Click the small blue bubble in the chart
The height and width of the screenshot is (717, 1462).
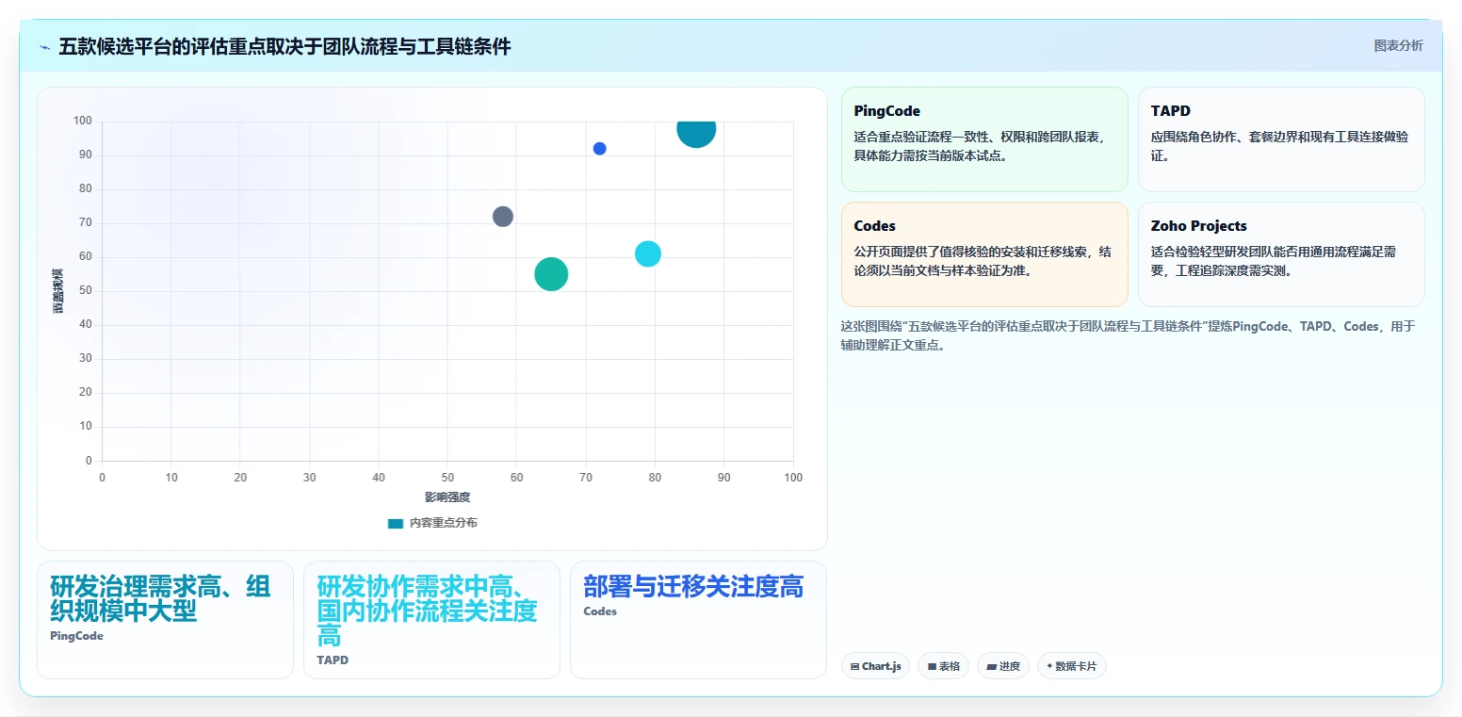pos(599,149)
